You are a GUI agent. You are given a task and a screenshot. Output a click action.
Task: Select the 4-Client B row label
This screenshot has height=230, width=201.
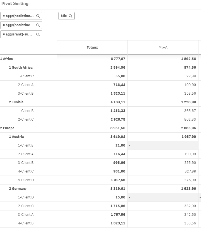[26, 223]
